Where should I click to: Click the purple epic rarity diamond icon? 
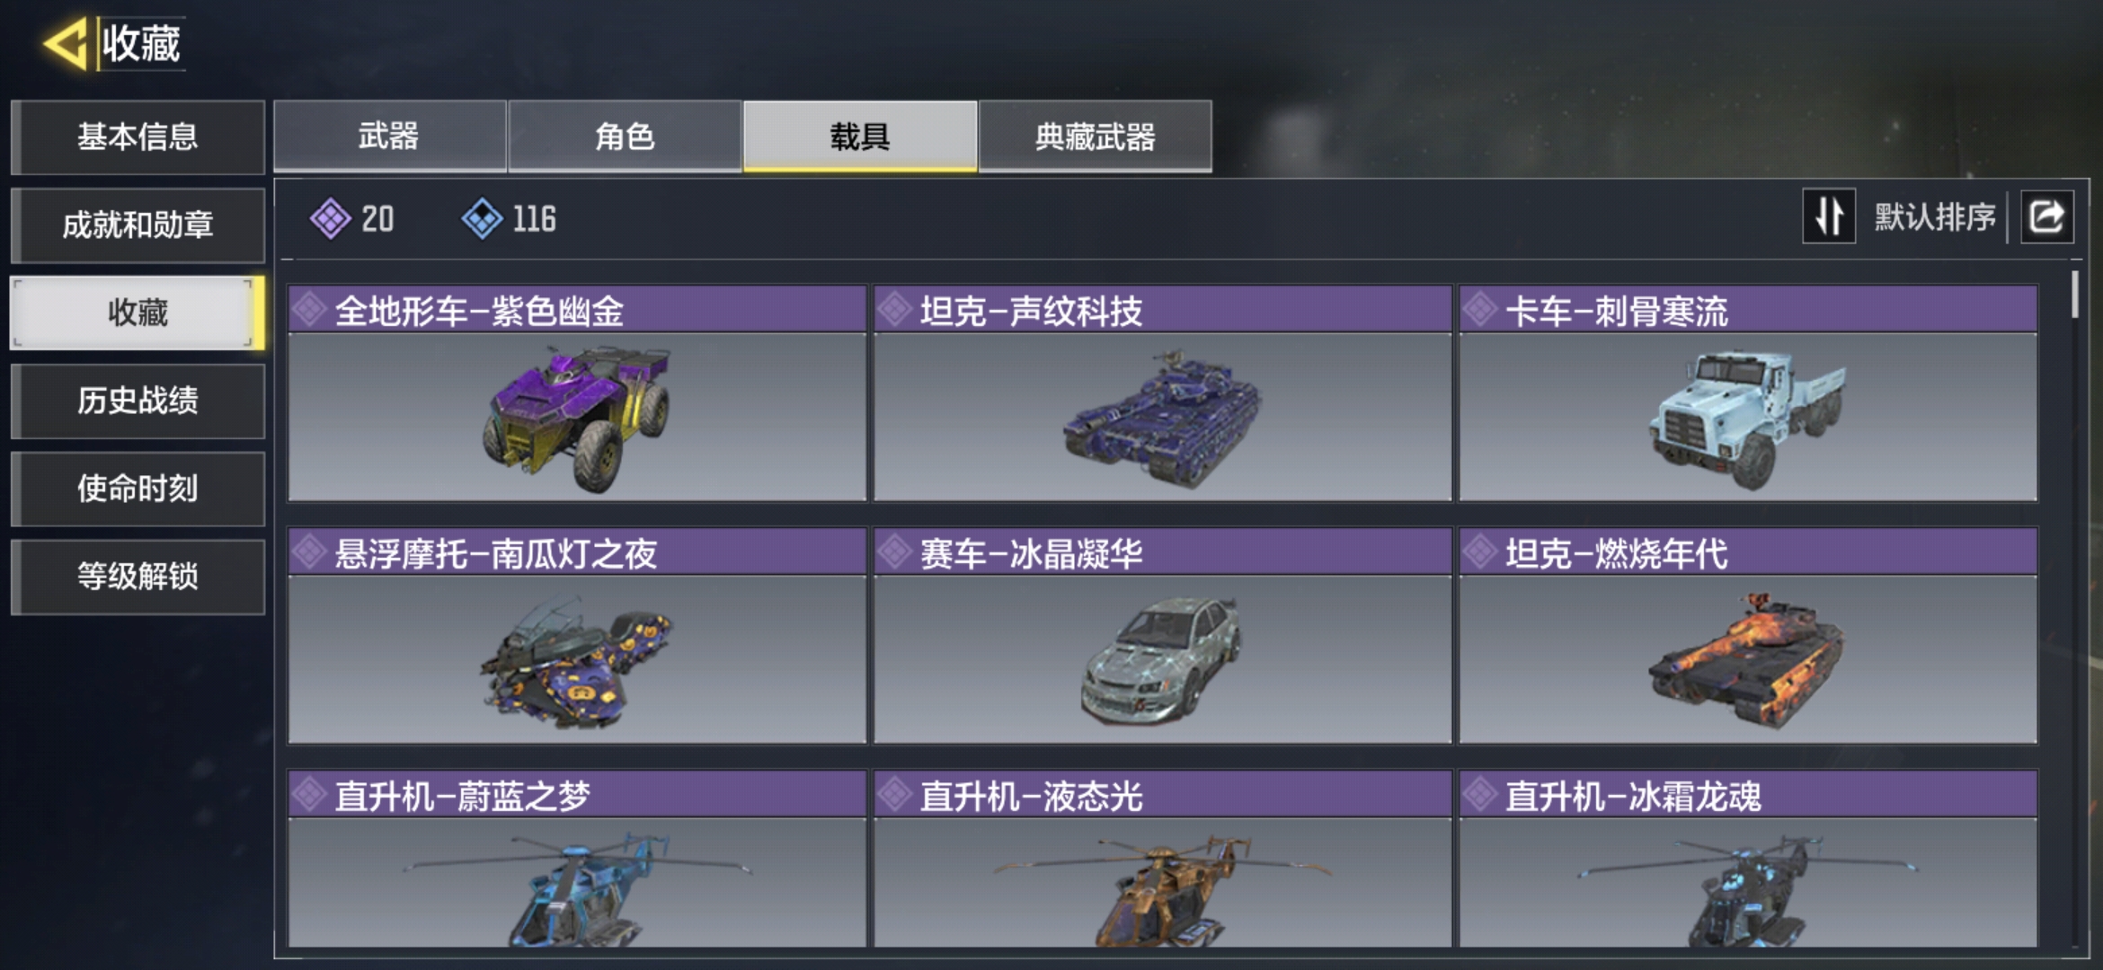tap(330, 218)
